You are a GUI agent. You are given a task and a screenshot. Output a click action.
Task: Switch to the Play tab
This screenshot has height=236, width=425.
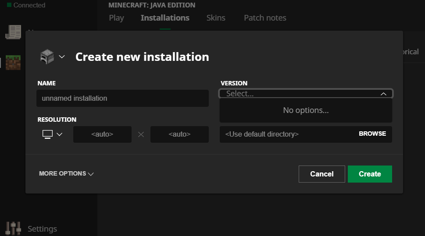pos(116,18)
